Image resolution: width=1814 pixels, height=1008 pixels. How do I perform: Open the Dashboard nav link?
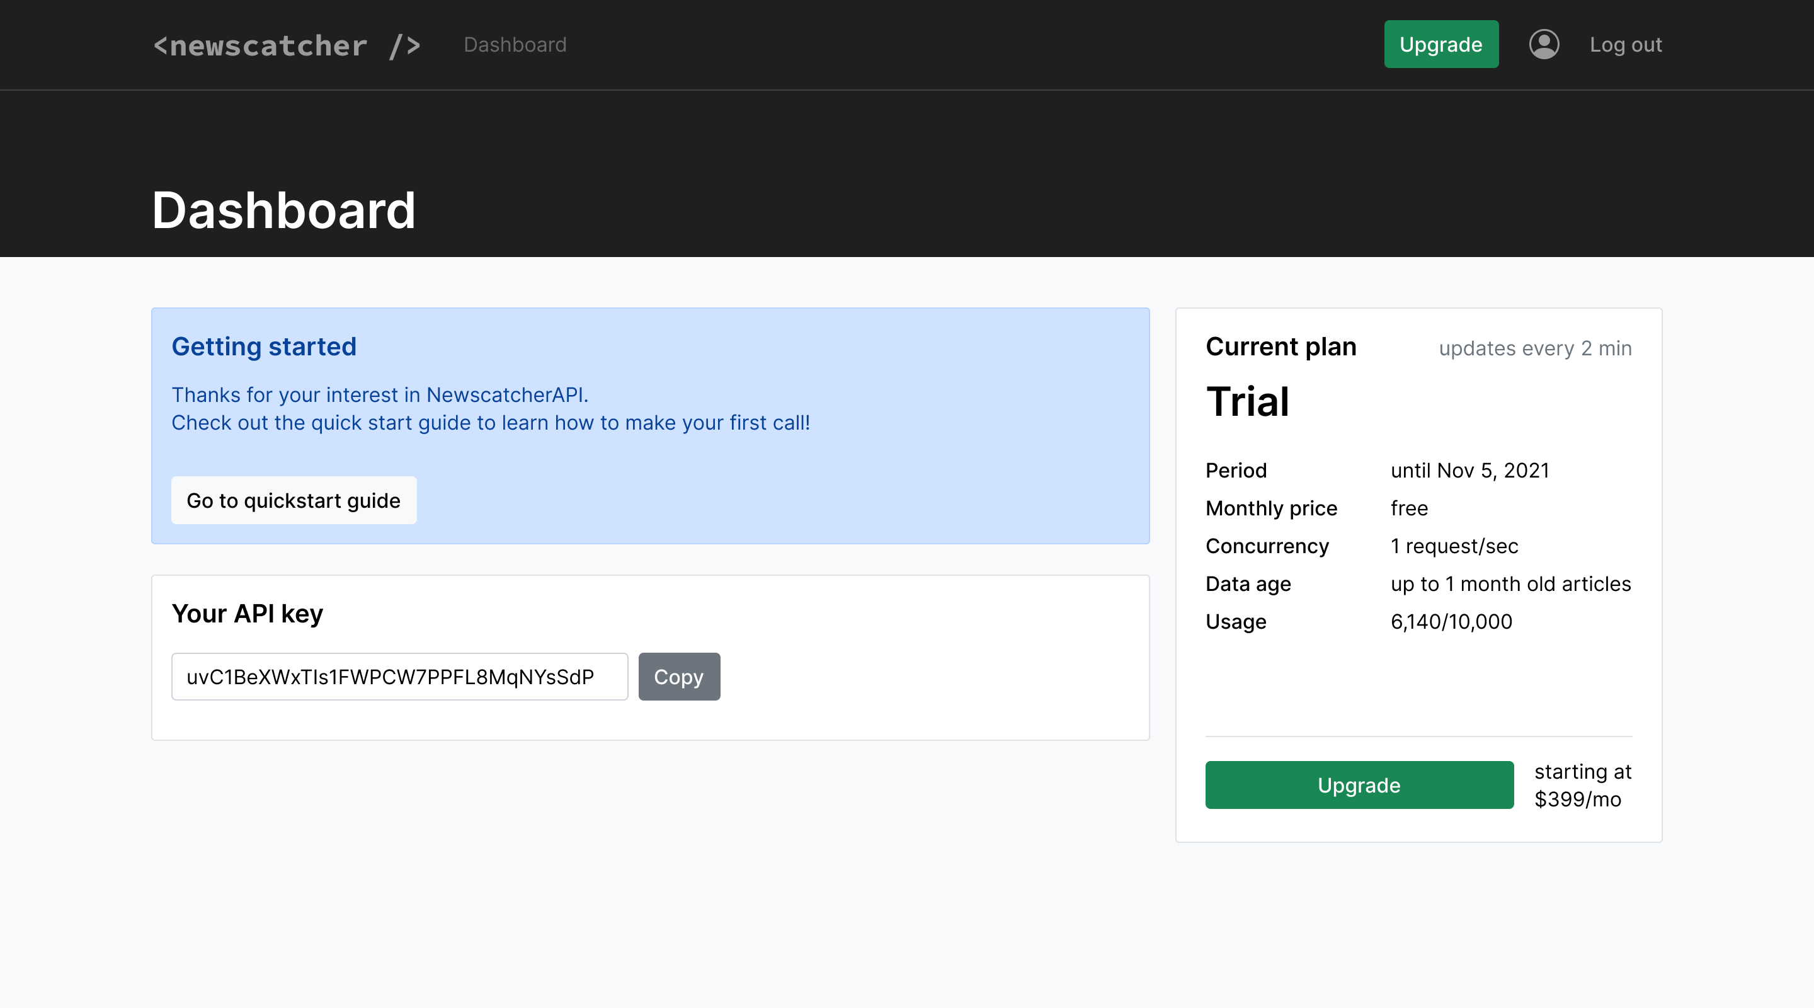(x=515, y=44)
